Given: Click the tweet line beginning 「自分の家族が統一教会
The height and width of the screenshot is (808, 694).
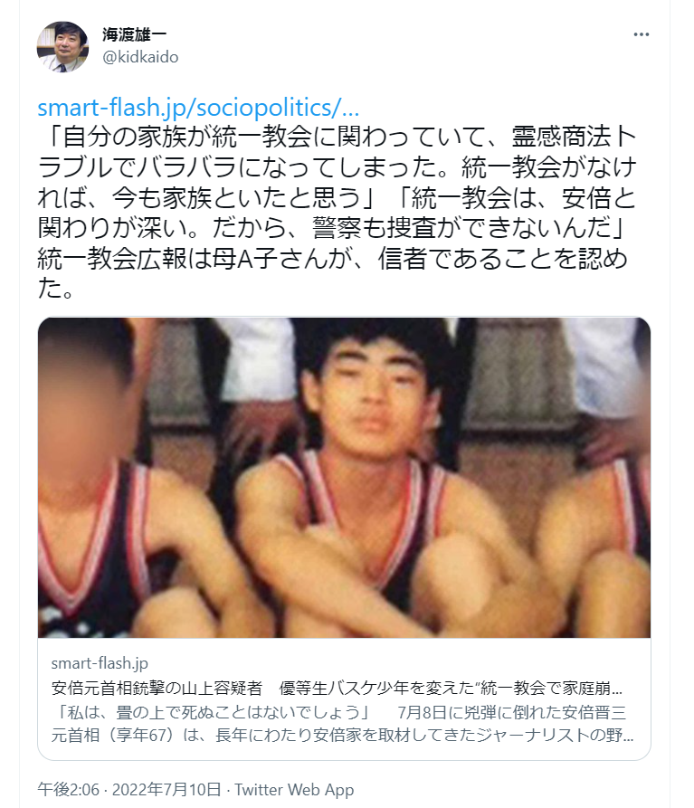Looking at the screenshot, I should pyautogui.click(x=337, y=137).
